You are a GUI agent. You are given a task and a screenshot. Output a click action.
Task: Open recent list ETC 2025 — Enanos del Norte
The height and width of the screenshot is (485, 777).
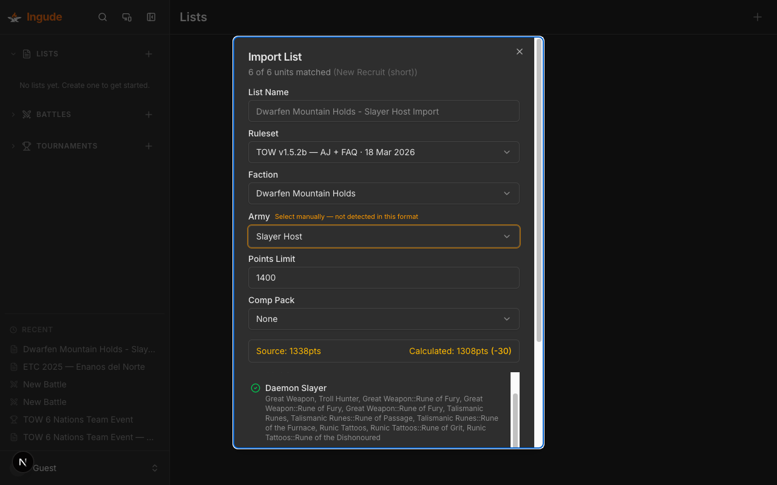click(x=84, y=367)
